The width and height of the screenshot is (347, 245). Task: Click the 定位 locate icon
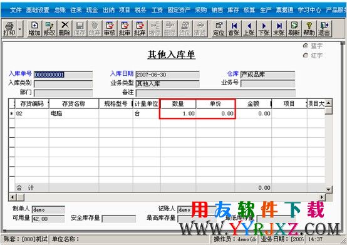coord(219,29)
